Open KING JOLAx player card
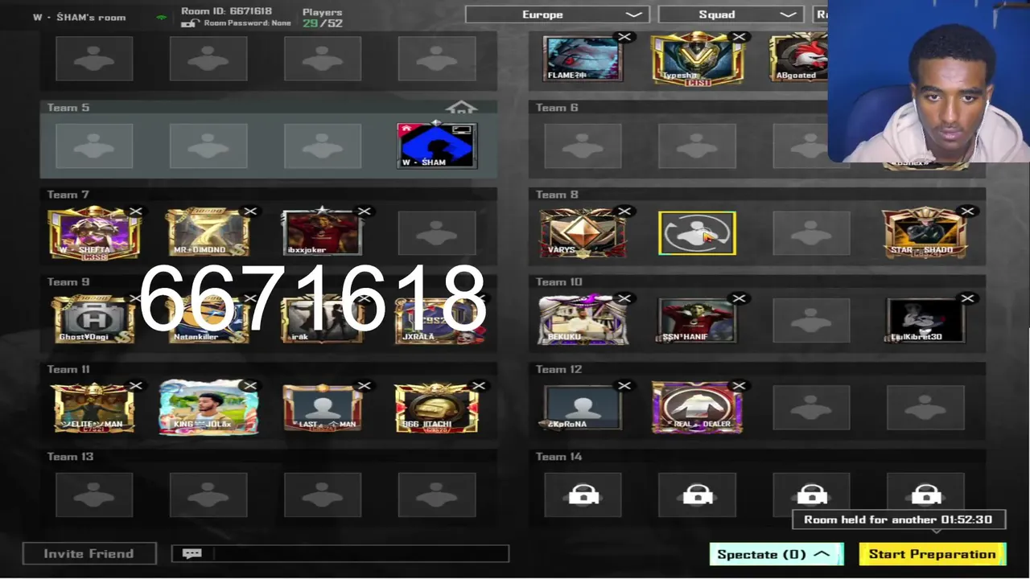 coord(208,408)
